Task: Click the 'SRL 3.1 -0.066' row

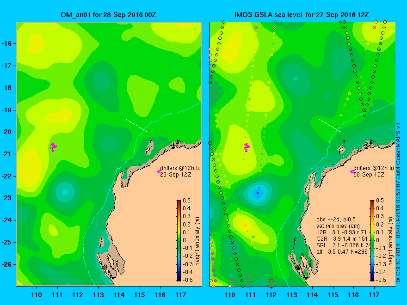Action: (x=343, y=245)
